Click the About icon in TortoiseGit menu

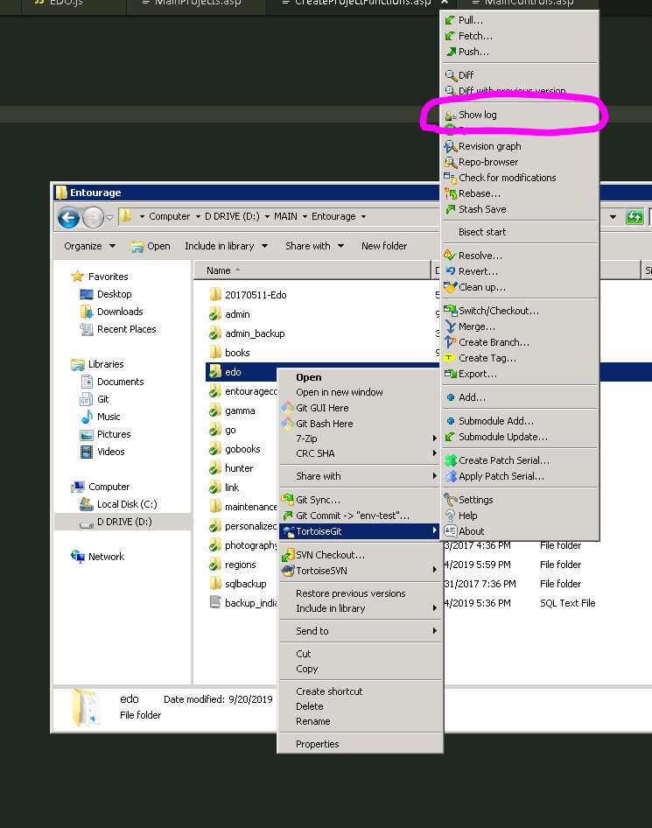point(450,531)
